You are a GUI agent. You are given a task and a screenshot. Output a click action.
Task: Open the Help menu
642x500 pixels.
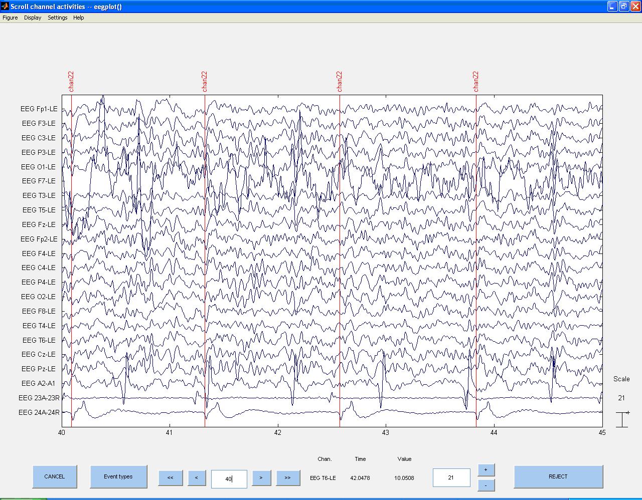click(78, 18)
